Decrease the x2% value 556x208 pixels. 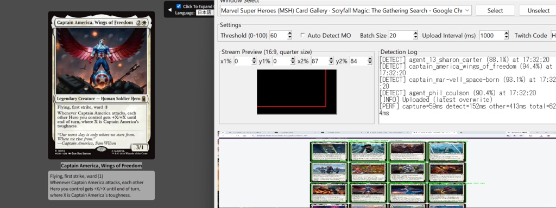click(x=331, y=63)
